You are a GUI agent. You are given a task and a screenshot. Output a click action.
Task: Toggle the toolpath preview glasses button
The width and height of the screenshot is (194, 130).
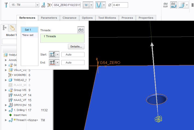coord(174,5)
